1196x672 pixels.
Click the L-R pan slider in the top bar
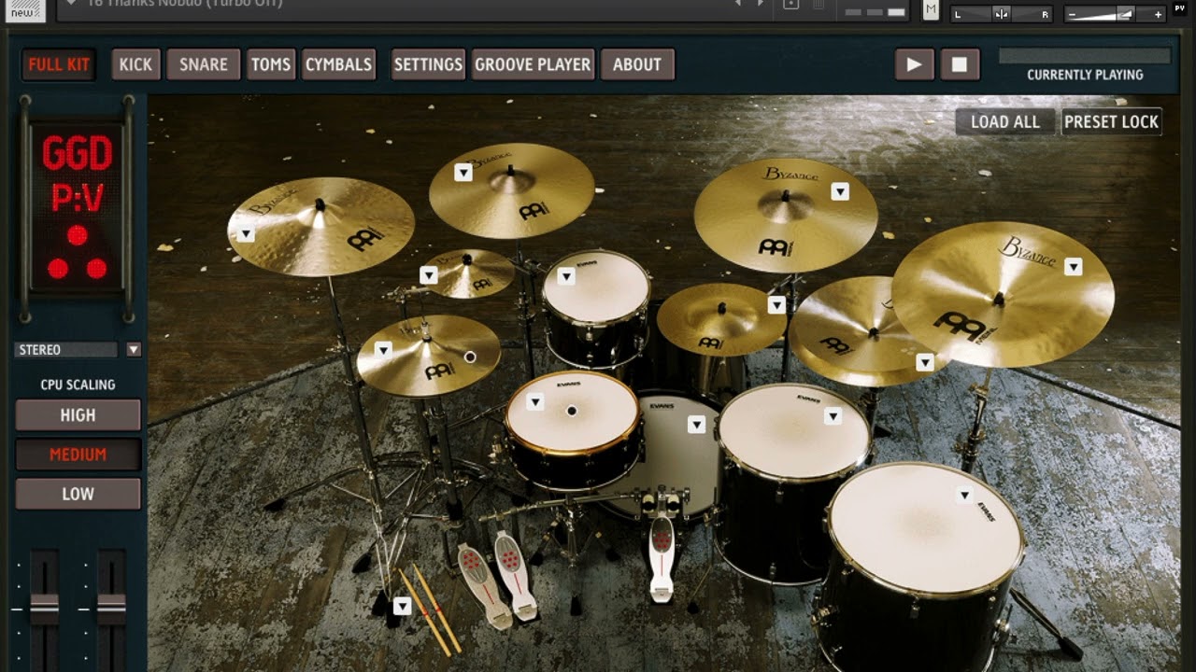[1002, 14]
